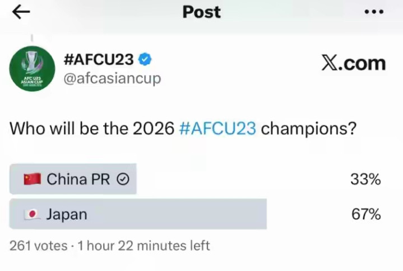Click the 33% result for China PR
Viewport: 403px width, 271px height.
367,179
